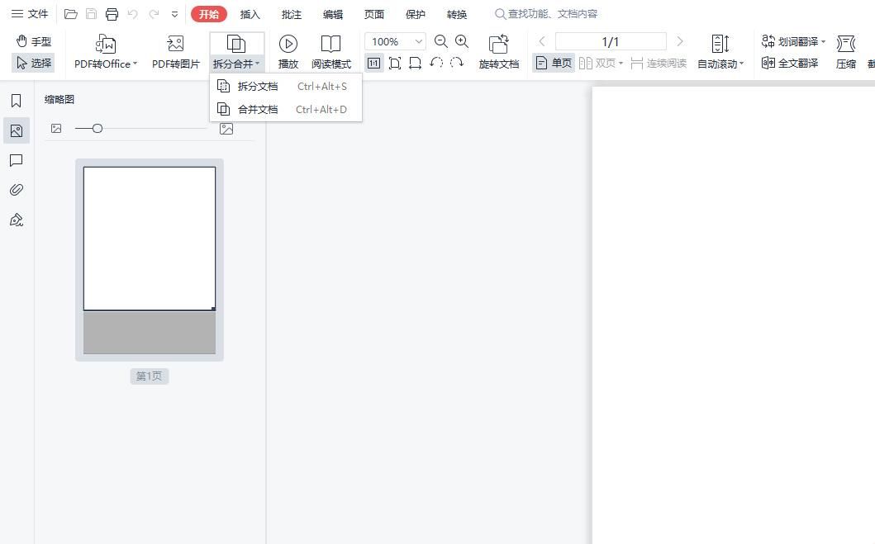The image size is (875, 544).
Task: Click 旋转文档 button
Action: tap(499, 51)
